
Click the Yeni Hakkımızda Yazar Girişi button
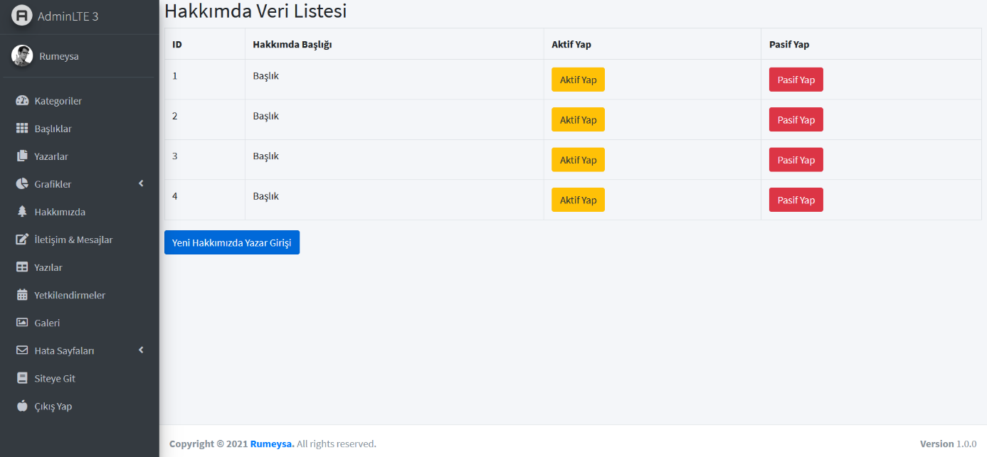pos(232,242)
